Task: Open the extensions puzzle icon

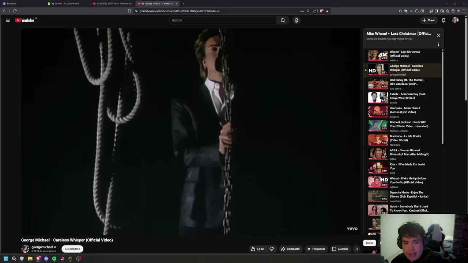Action: pyautogui.click(x=417, y=11)
